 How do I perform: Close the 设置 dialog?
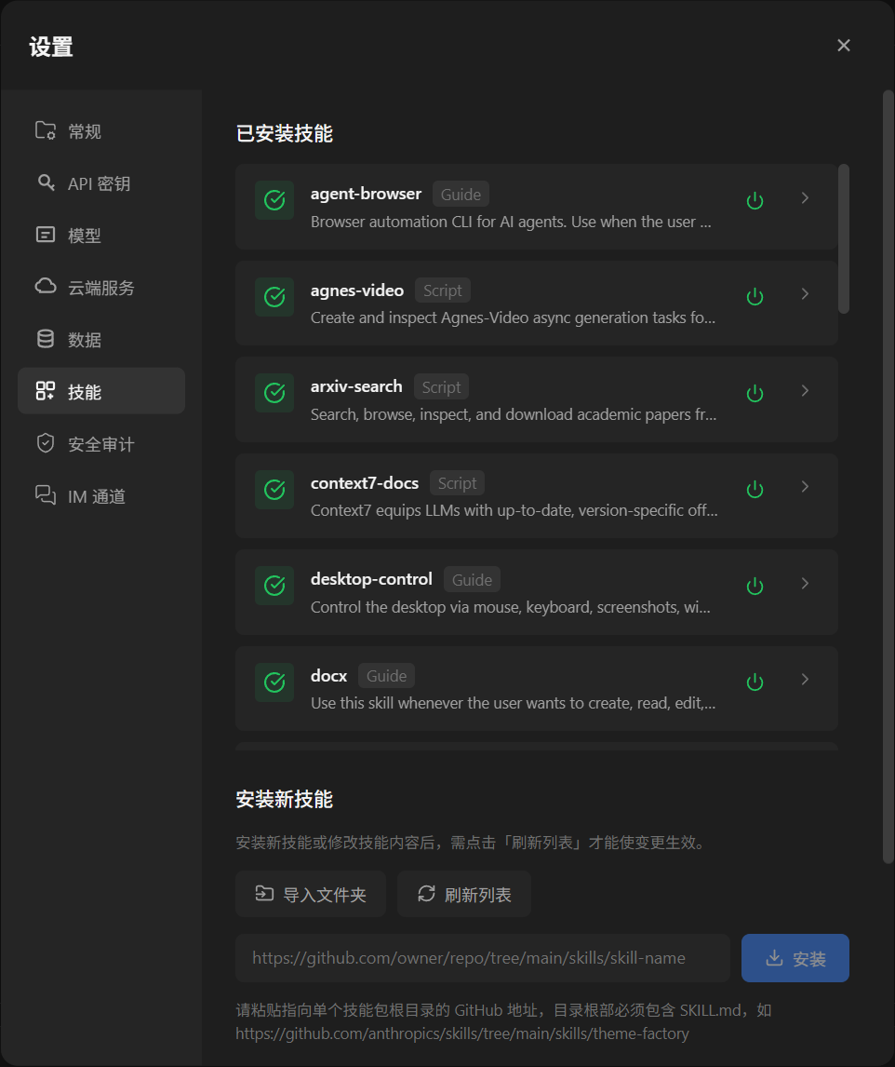[843, 45]
